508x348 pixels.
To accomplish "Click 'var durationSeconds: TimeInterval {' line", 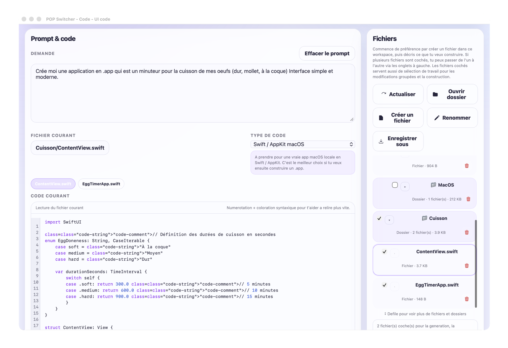I will 101,271.
